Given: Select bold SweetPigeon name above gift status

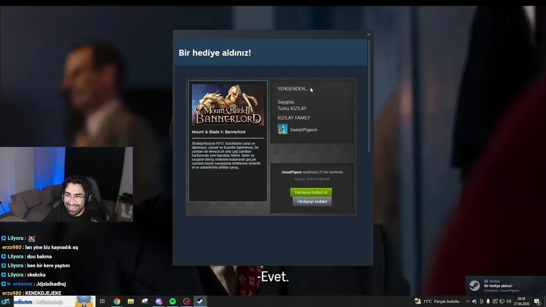Looking at the screenshot, I should tap(291, 172).
